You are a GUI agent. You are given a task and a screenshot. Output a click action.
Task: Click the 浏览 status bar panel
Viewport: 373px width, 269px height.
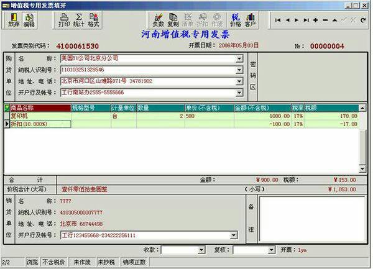pyautogui.click(x=32, y=262)
